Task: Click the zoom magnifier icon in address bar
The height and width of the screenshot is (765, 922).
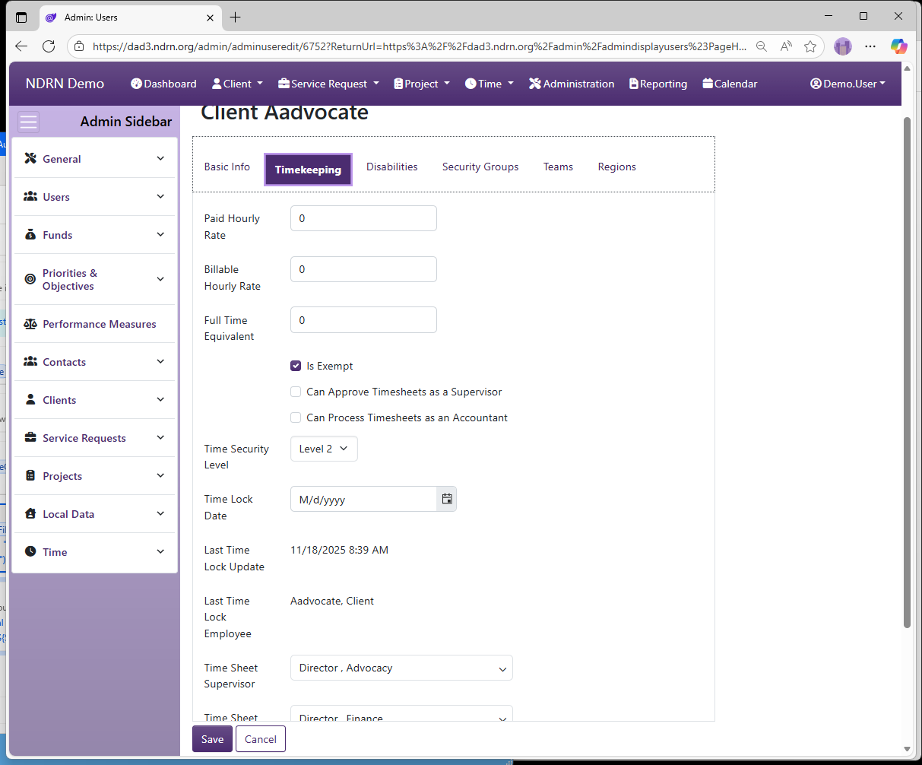Action: (x=762, y=46)
